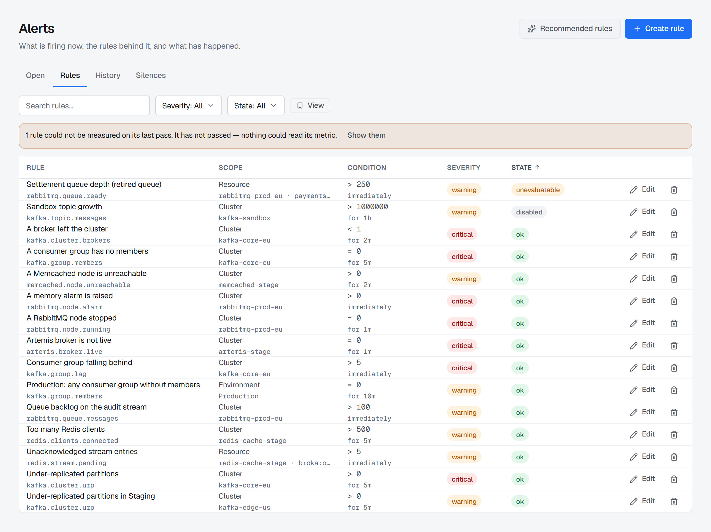Switch to the Open tab
This screenshot has width=711, height=532.
[x=35, y=75]
